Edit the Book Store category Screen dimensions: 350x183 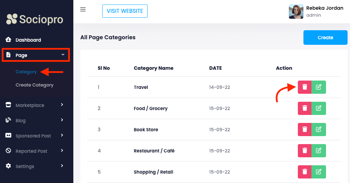[x=319, y=130]
